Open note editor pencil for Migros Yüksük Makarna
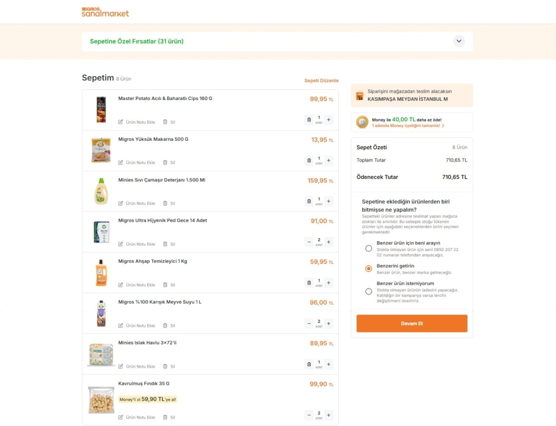Viewport: 556px width, 426px height. [x=121, y=163]
